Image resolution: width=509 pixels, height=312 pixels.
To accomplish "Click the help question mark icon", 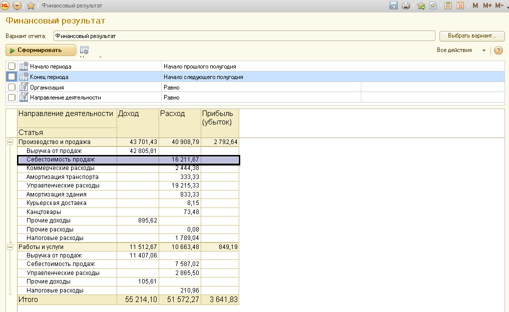I will pos(498,50).
